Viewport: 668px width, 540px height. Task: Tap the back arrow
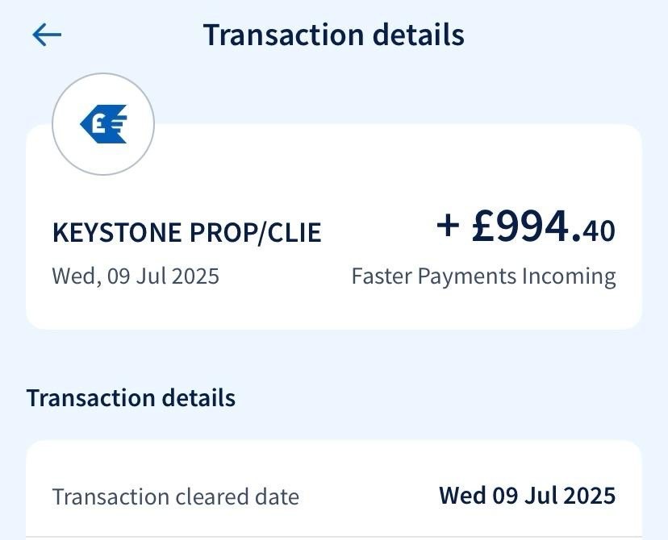tap(47, 35)
